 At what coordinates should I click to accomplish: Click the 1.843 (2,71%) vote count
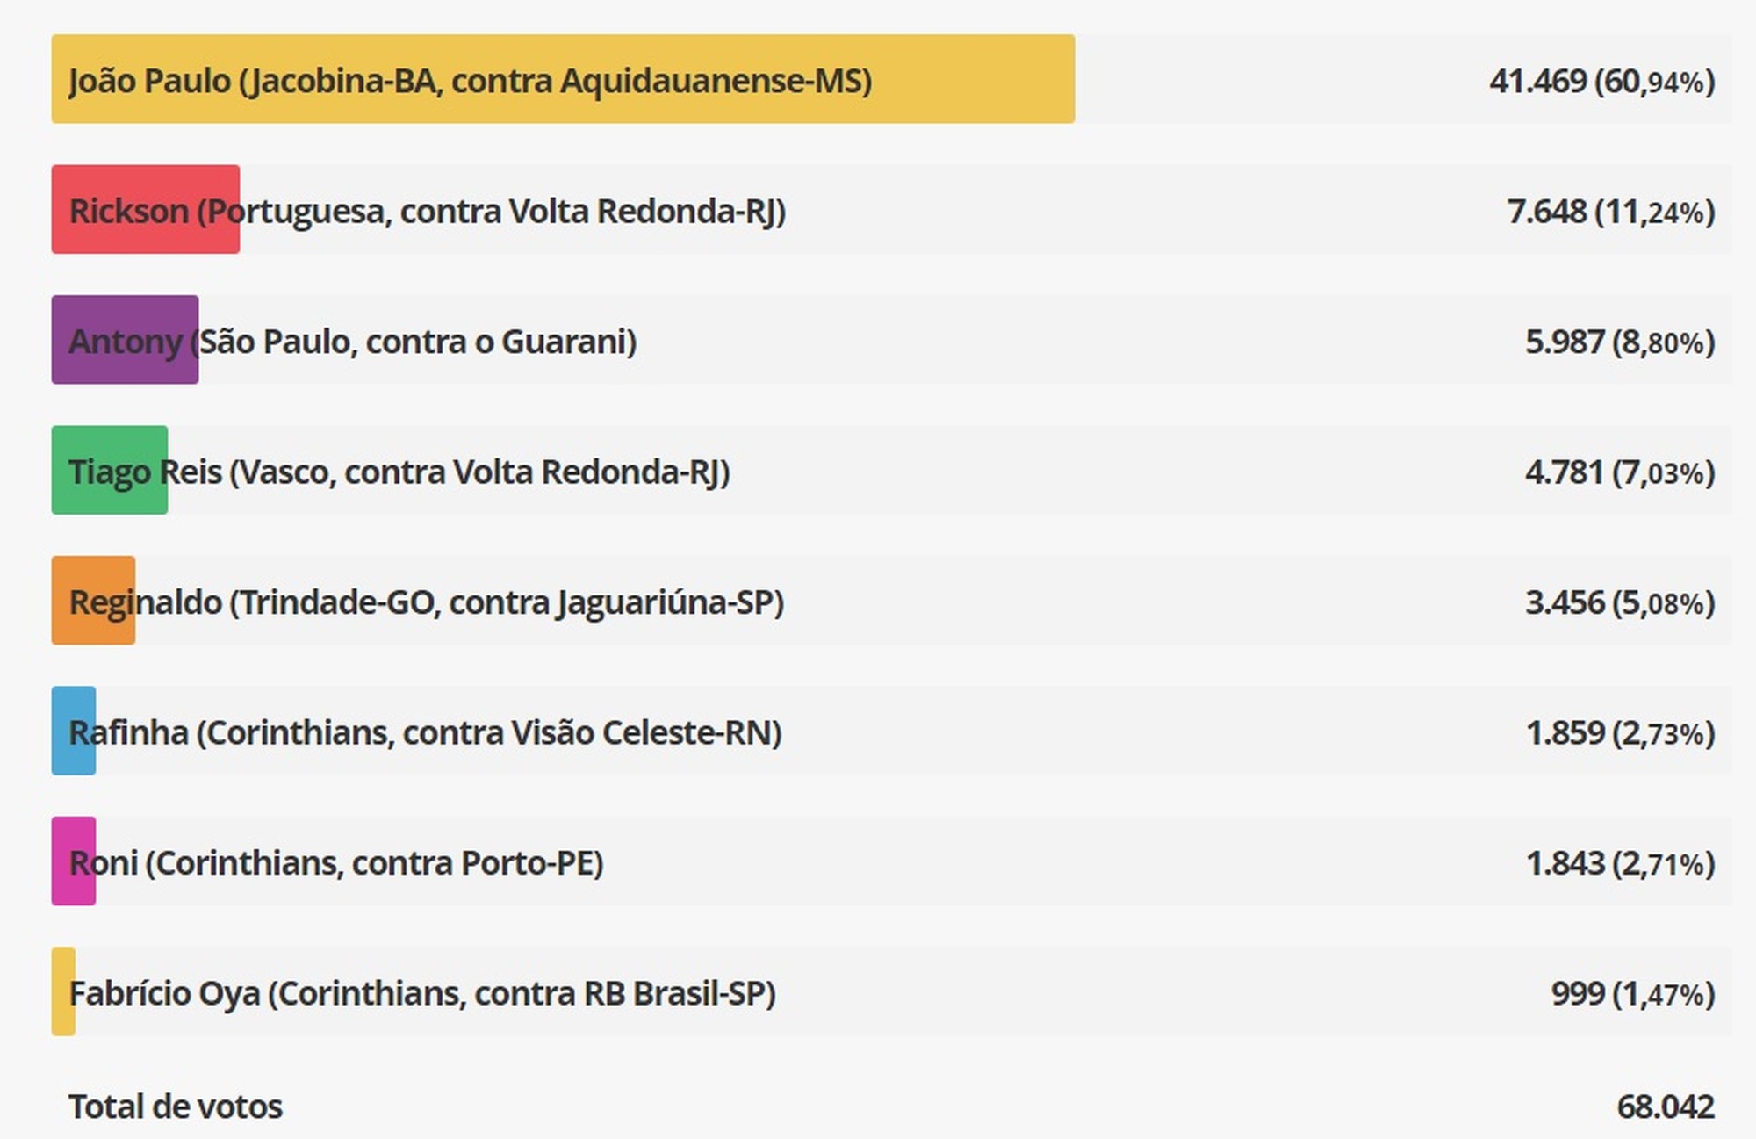(1620, 862)
